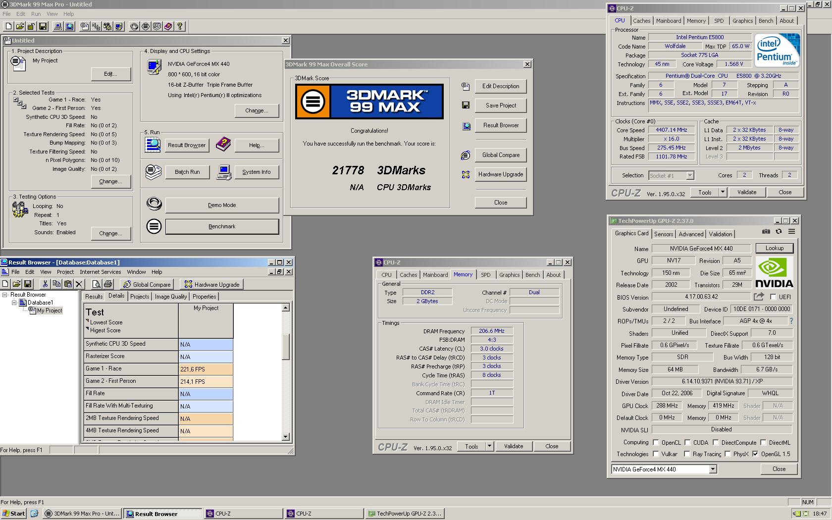
Task: Toggle the DirectML checkbox in GPU-Z
Action: [763, 442]
